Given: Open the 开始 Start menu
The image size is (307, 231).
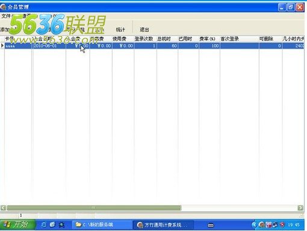Looking at the screenshot, I should tap(17, 225).
